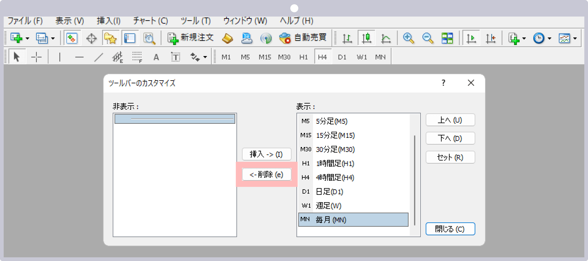Open the ファイル (F) menu
The width and height of the screenshot is (588, 261).
tap(25, 21)
